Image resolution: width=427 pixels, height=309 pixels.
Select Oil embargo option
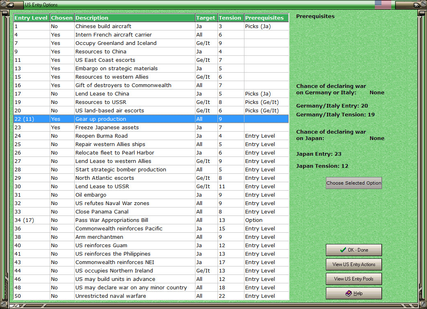[151, 195]
